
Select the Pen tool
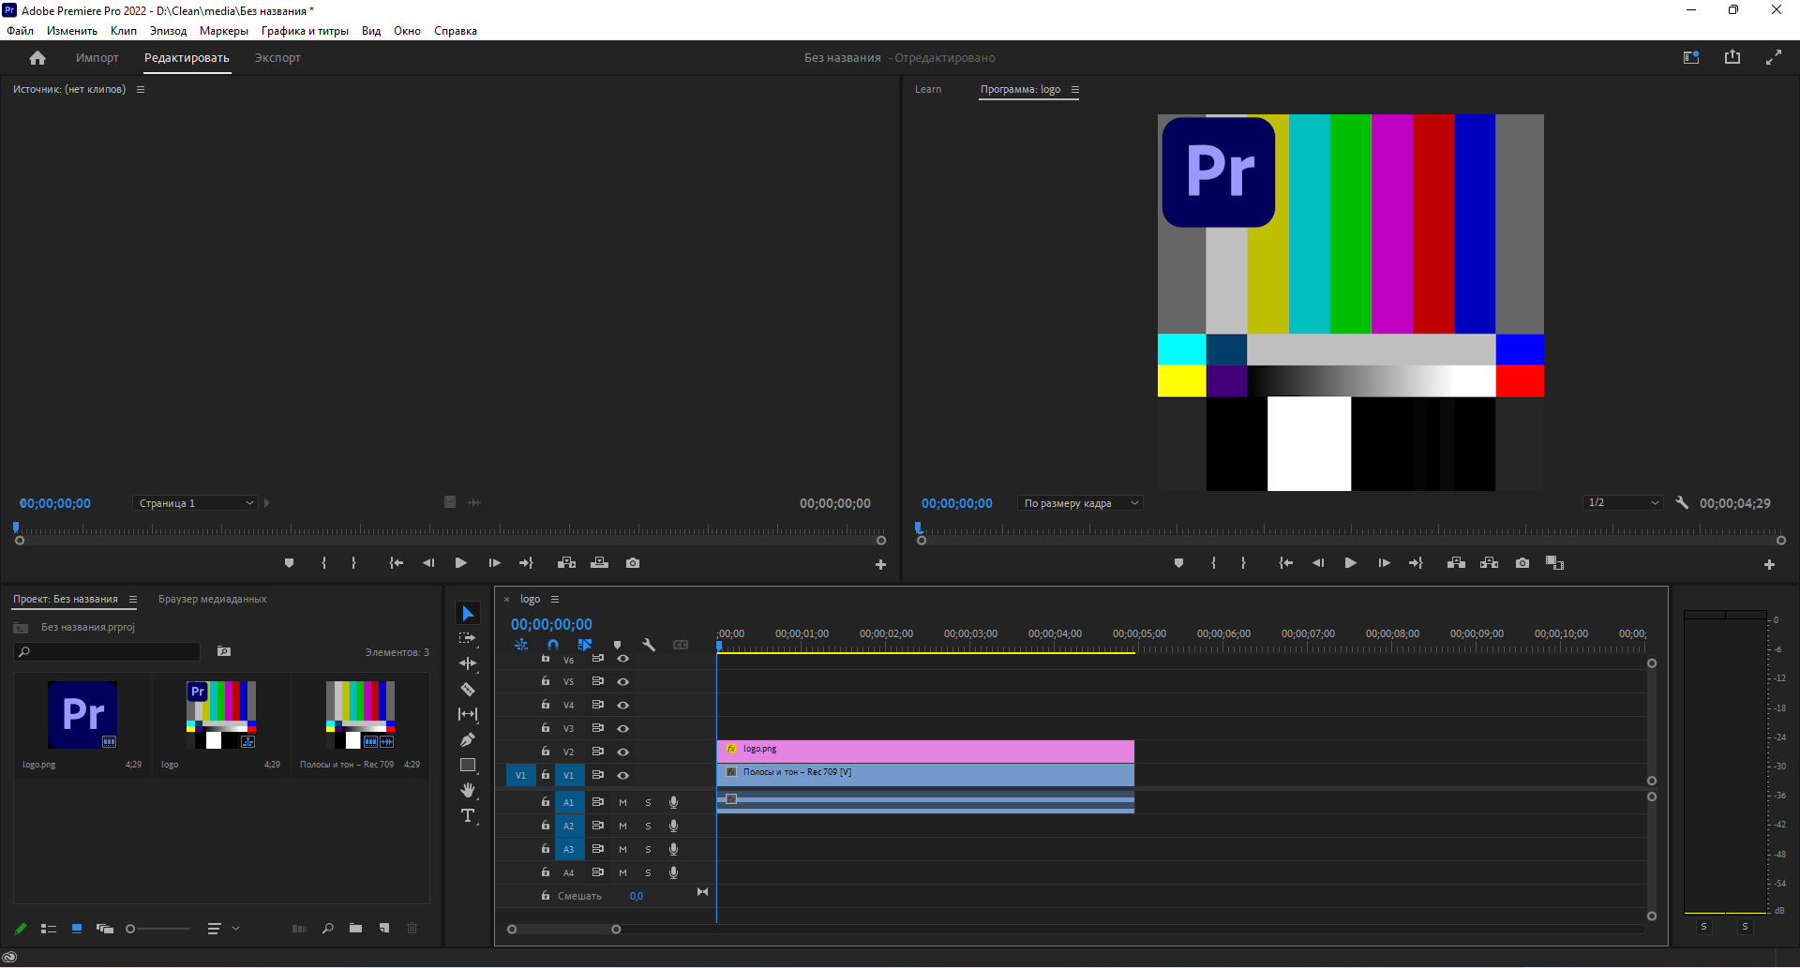click(x=468, y=740)
